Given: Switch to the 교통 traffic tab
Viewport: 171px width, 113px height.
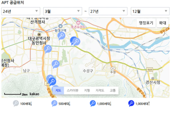Looking at the screenshot, I should [x=113, y=90].
